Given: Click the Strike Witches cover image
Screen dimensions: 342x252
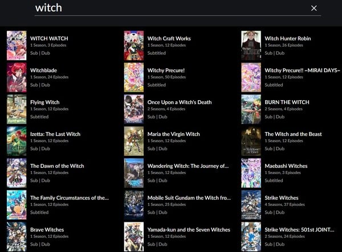Looking at the screenshot, I should point(251,205).
